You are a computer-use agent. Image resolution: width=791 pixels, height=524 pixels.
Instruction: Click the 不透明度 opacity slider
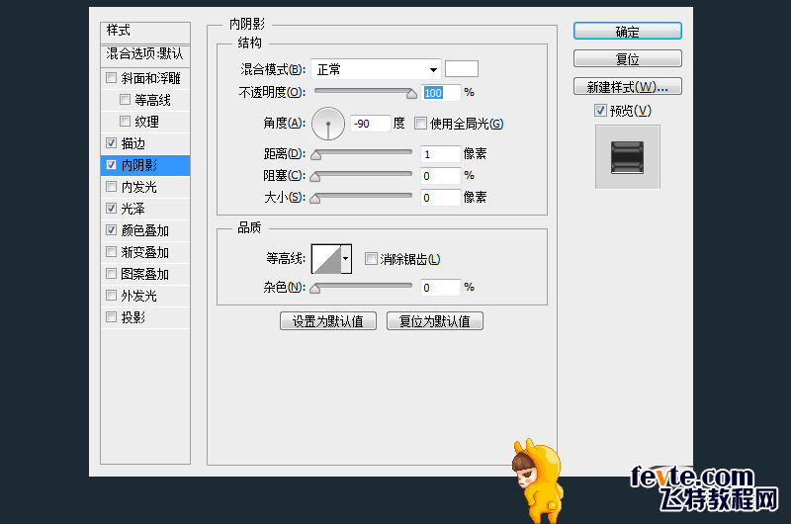pos(363,93)
